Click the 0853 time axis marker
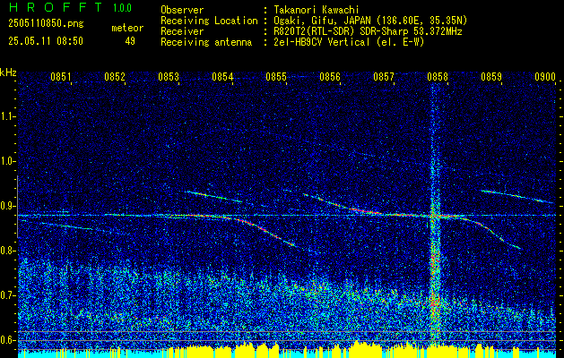The height and width of the screenshot is (358, 564). pyautogui.click(x=169, y=76)
